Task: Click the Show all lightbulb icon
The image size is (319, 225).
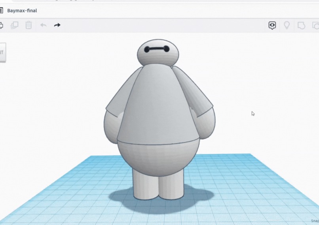Action: pyautogui.click(x=287, y=25)
